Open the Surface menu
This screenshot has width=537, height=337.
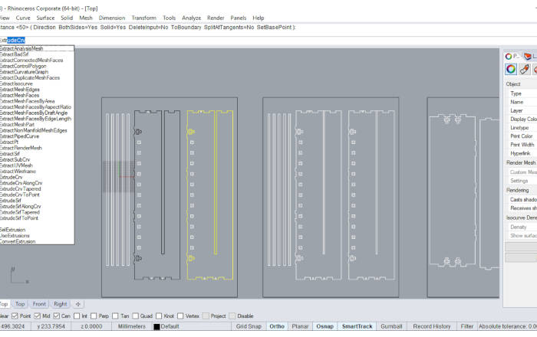tap(45, 18)
